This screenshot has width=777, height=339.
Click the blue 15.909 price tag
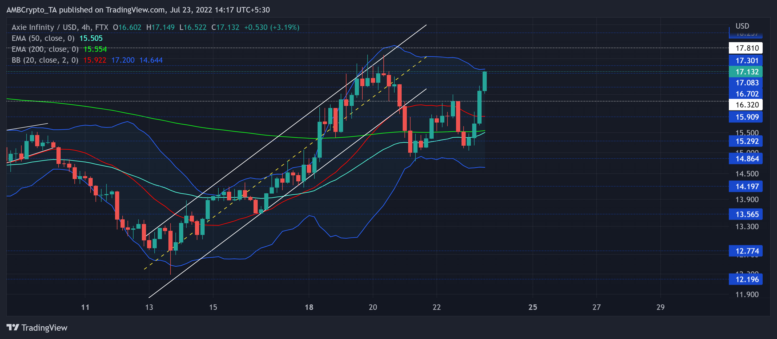[745, 117]
